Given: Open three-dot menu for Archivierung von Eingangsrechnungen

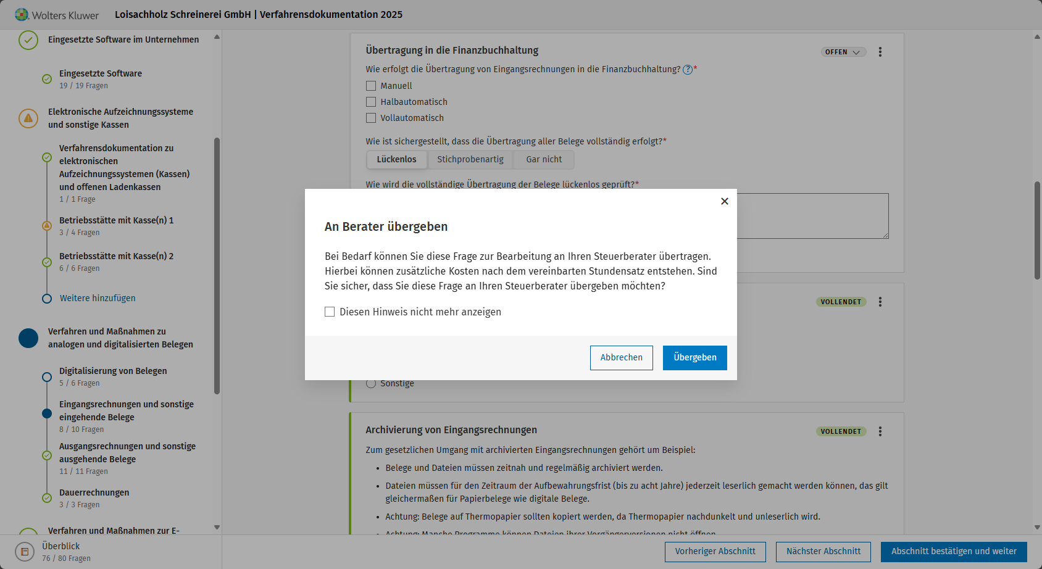Looking at the screenshot, I should pyautogui.click(x=880, y=431).
